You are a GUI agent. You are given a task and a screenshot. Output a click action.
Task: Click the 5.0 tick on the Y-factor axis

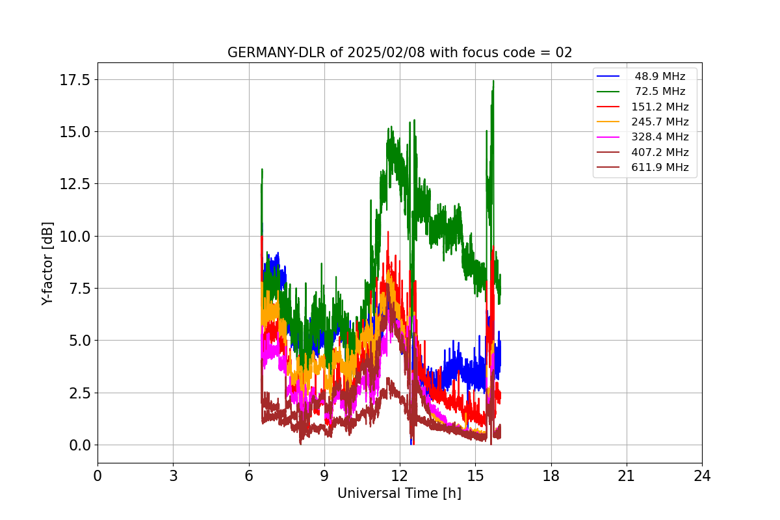[x=79, y=341]
